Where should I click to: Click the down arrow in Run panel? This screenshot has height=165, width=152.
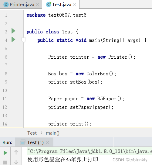coord(16,162)
